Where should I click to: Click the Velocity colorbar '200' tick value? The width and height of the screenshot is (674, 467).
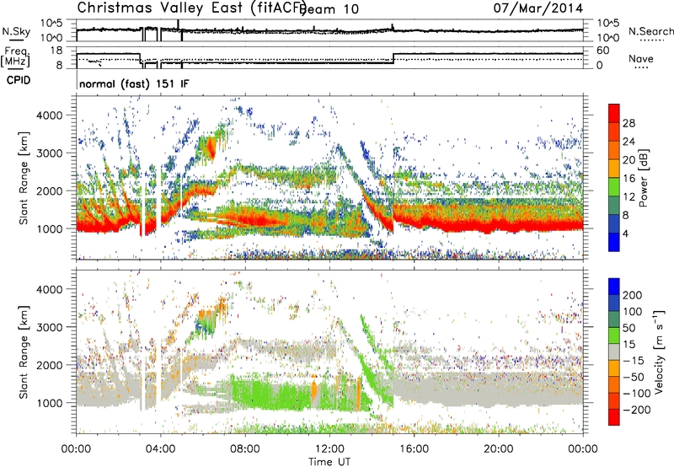633,295
